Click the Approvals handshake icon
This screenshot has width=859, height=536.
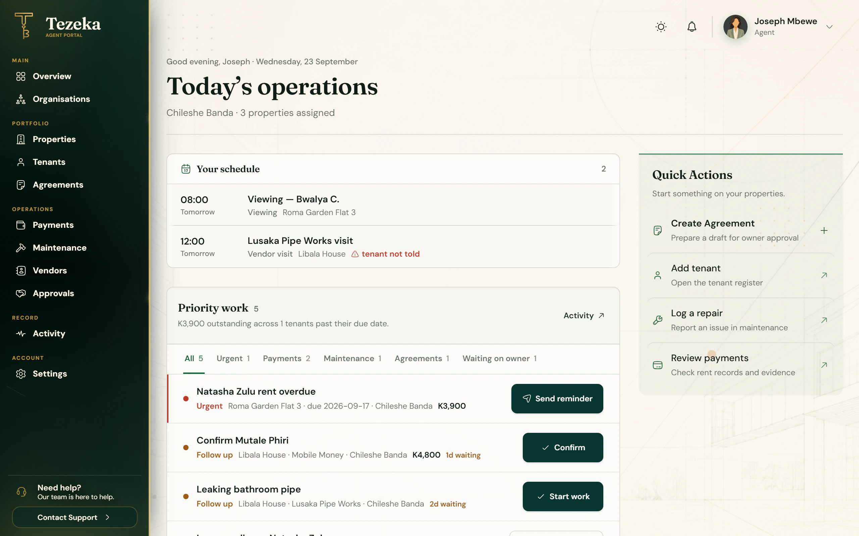tap(21, 293)
